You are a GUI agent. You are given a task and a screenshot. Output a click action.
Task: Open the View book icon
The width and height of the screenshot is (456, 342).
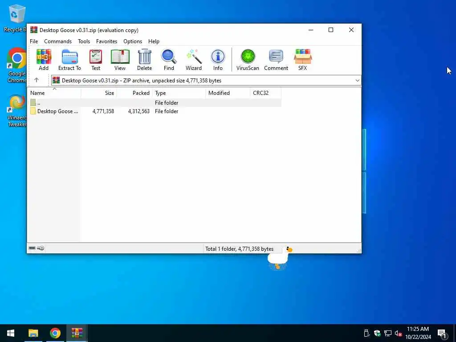(120, 60)
